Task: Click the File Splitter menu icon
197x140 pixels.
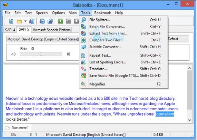Action: (x=83, y=20)
